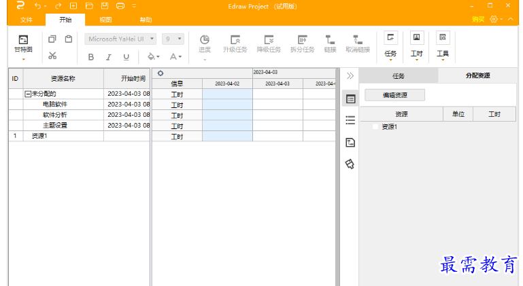Click the 开始时间 column header
This screenshot has width=523, height=286.
coord(127,79)
